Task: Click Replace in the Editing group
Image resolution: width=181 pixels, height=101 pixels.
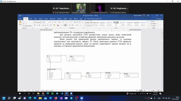Action: click(154, 24)
